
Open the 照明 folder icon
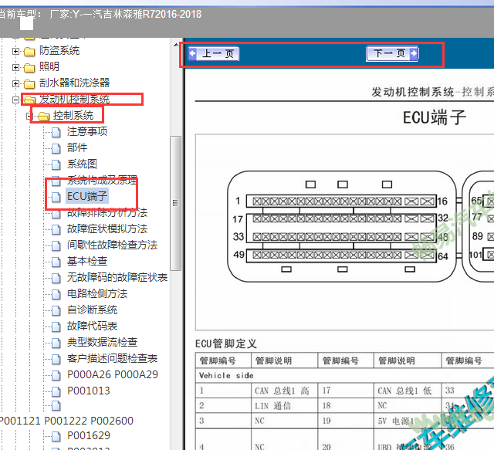pyautogui.click(x=29, y=67)
